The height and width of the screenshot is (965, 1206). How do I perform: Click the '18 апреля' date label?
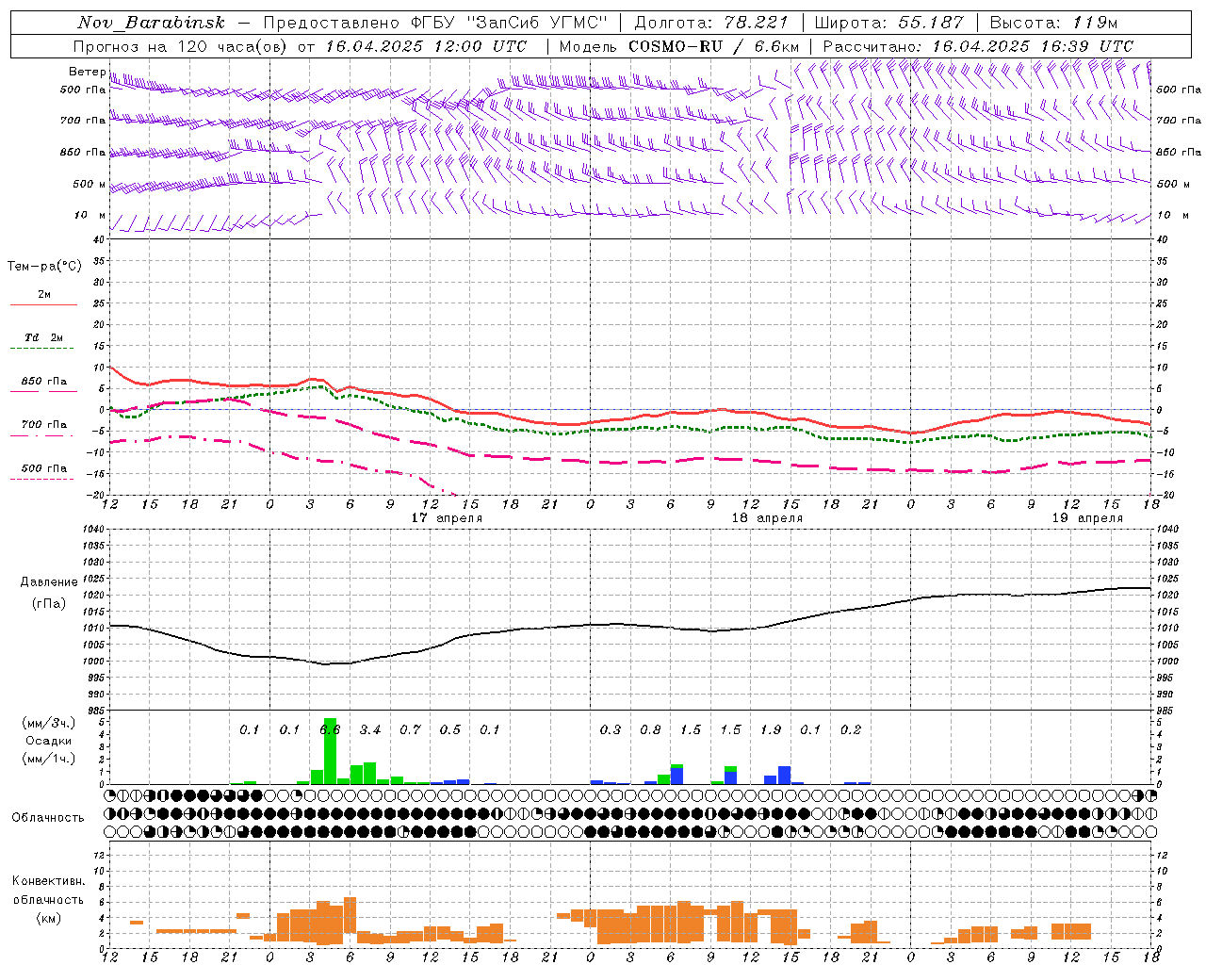[767, 518]
